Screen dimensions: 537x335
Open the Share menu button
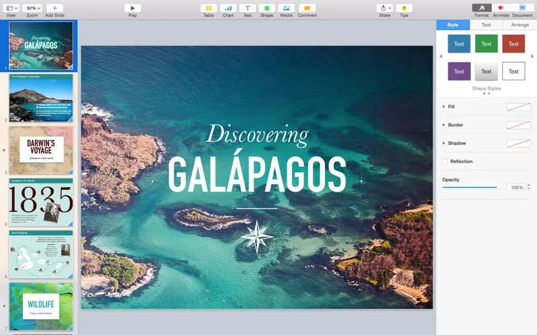384,7
